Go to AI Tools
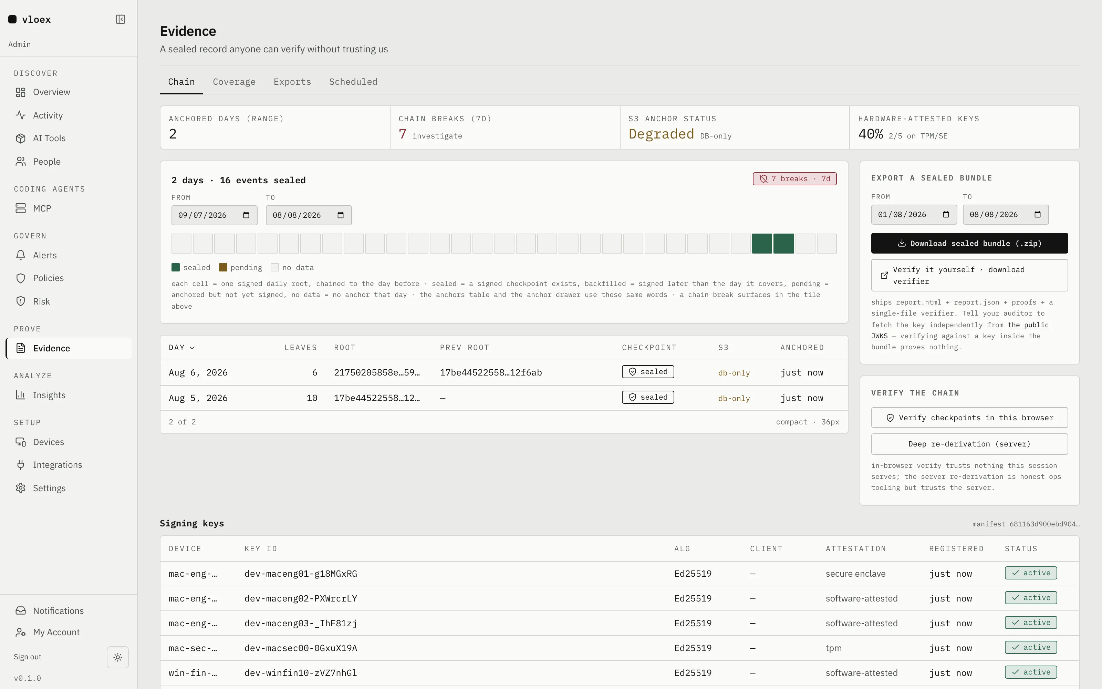The image size is (1102, 689). tap(69, 138)
